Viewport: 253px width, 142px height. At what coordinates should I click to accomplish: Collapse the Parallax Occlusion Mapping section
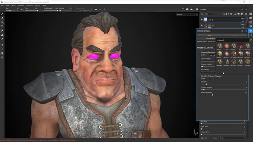point(200,76)
